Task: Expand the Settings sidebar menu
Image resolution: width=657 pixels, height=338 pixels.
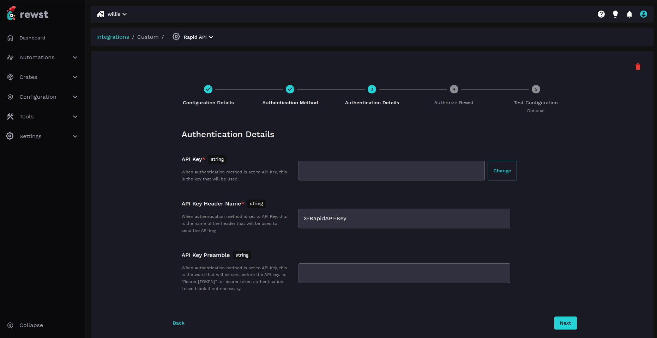Action: [x=42, y=136]
